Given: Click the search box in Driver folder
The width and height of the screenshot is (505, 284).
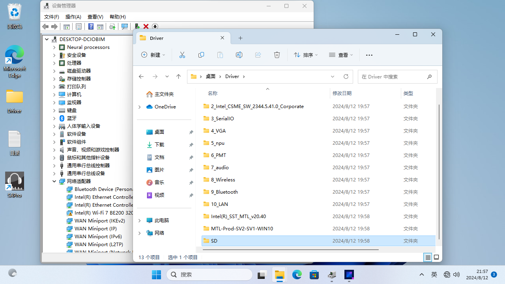Looking at the screenshot, I should [393, 77].
